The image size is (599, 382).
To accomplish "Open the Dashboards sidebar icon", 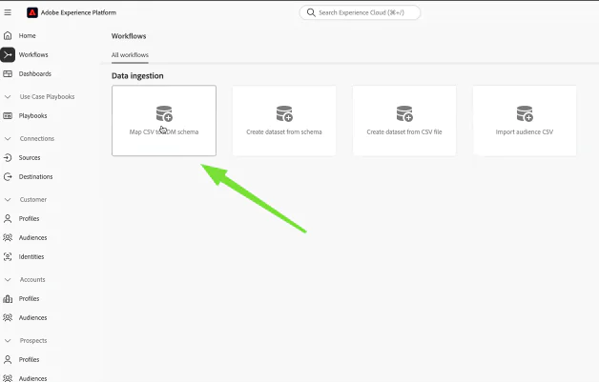I will pyautogui.click(x=8, y=73).
